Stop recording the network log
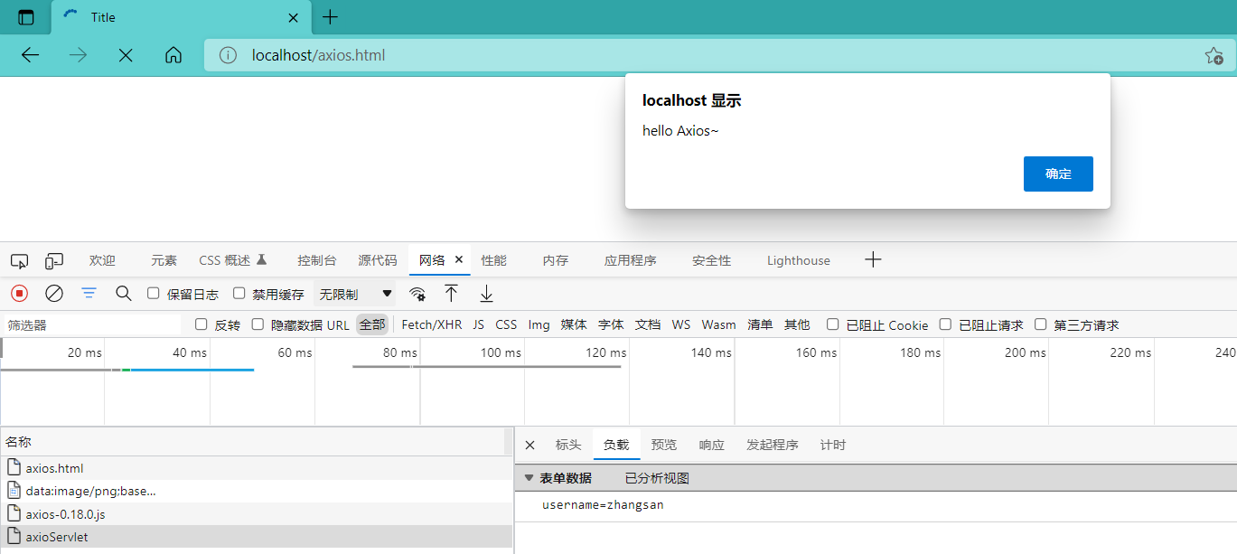This screenshot has height=554, width=1237. click(x=19, y=294)
